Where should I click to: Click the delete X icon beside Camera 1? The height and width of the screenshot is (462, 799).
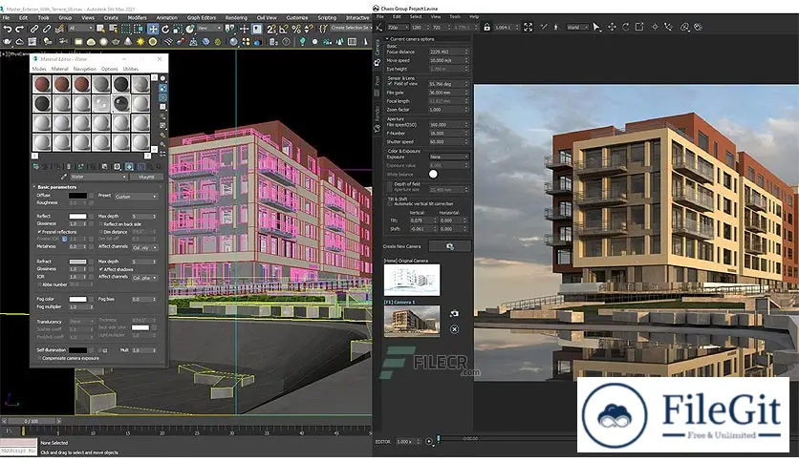pyautogui.click(x=454, y=329)
